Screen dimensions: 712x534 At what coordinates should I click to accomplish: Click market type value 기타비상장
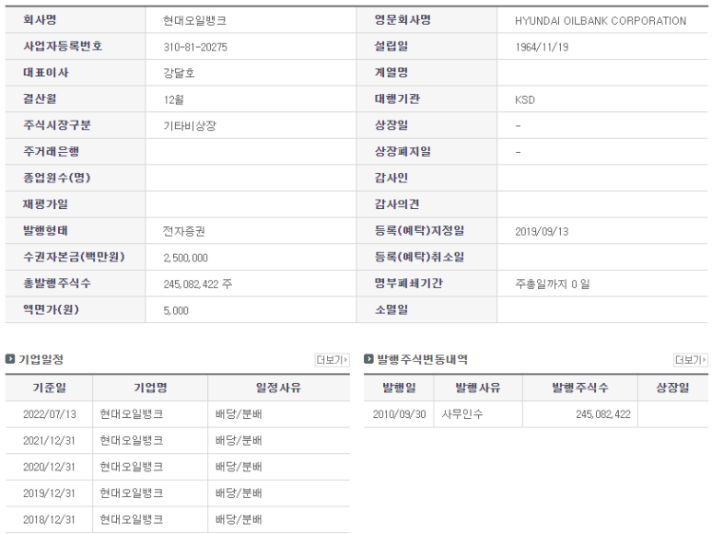tap(190, 126)
